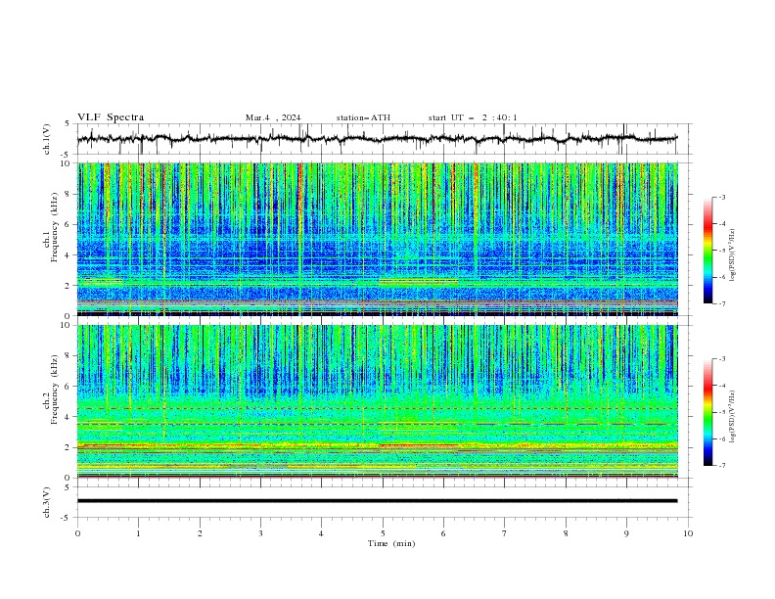The height and width of the screenshot is (599, 775).
Task: Click the time axis tick label "2"
Action: 200,533
